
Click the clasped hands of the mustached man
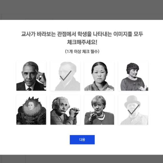[74, 112]
